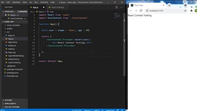Click the code minimap preview
Screen dimensions: 197x111
click(117, 16)
